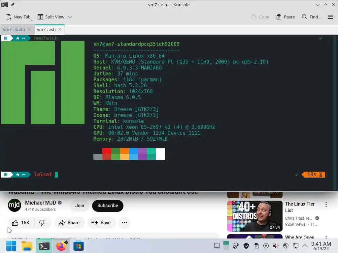Open the Chris Titus Tech channel link
The width and height of the screenshot is (338, 253).
[298, 218]
